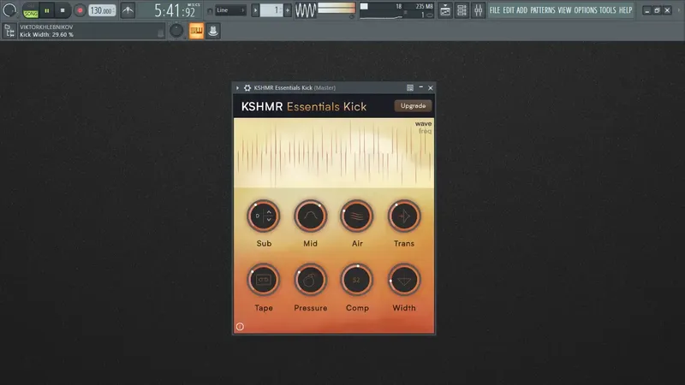Click the Kick Width hint panel text
Screen dimensions: 685x385
pos(47,34)
